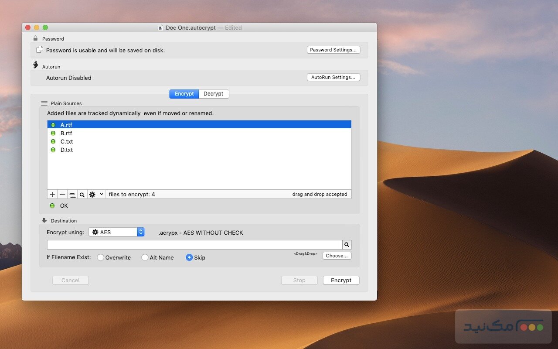Choose the Alt Name option

[145, 257]
